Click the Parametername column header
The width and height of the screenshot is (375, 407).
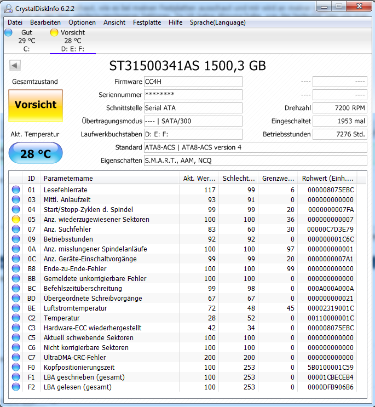(109, 179)
